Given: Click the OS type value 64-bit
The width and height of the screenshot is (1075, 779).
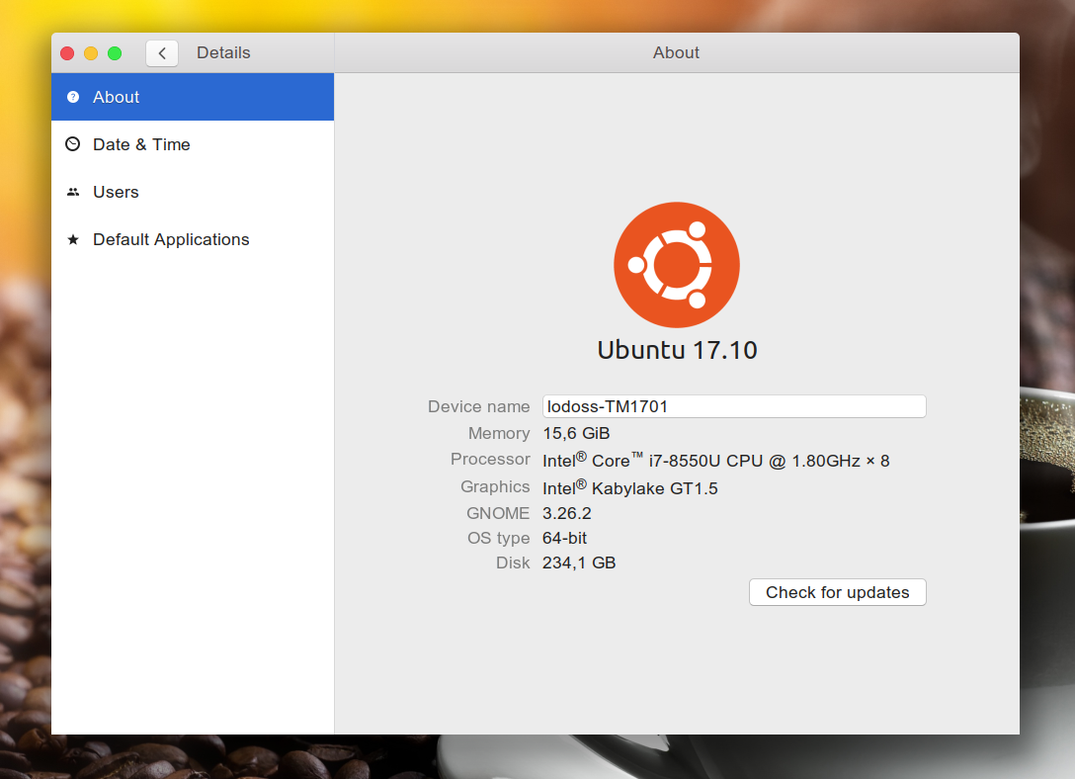Looking at the screenshot, I should 564,538.
